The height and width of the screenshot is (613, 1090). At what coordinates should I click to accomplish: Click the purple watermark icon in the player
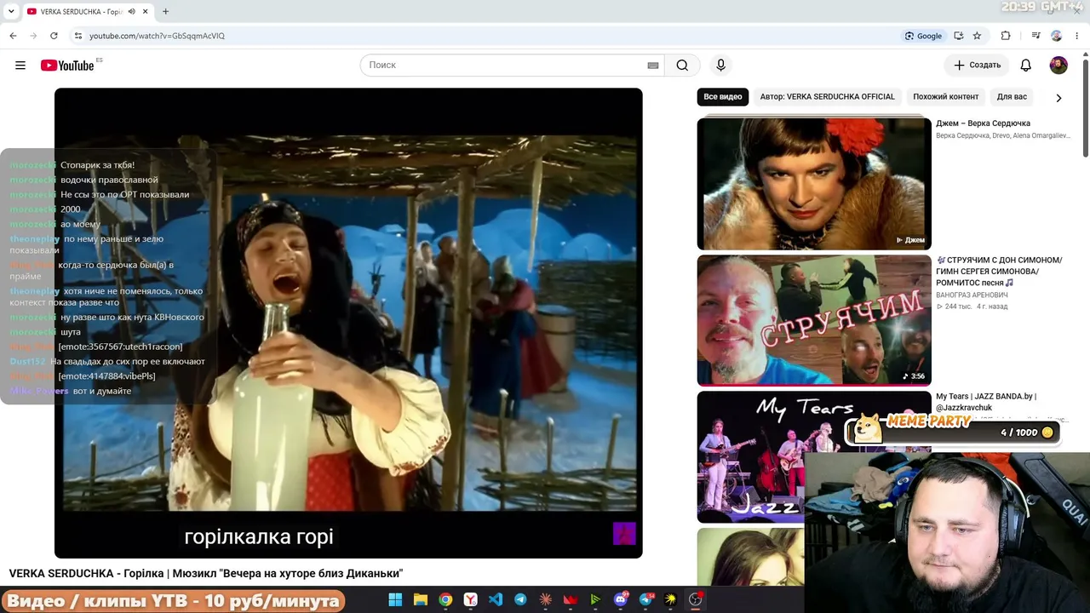click(624, 534)
